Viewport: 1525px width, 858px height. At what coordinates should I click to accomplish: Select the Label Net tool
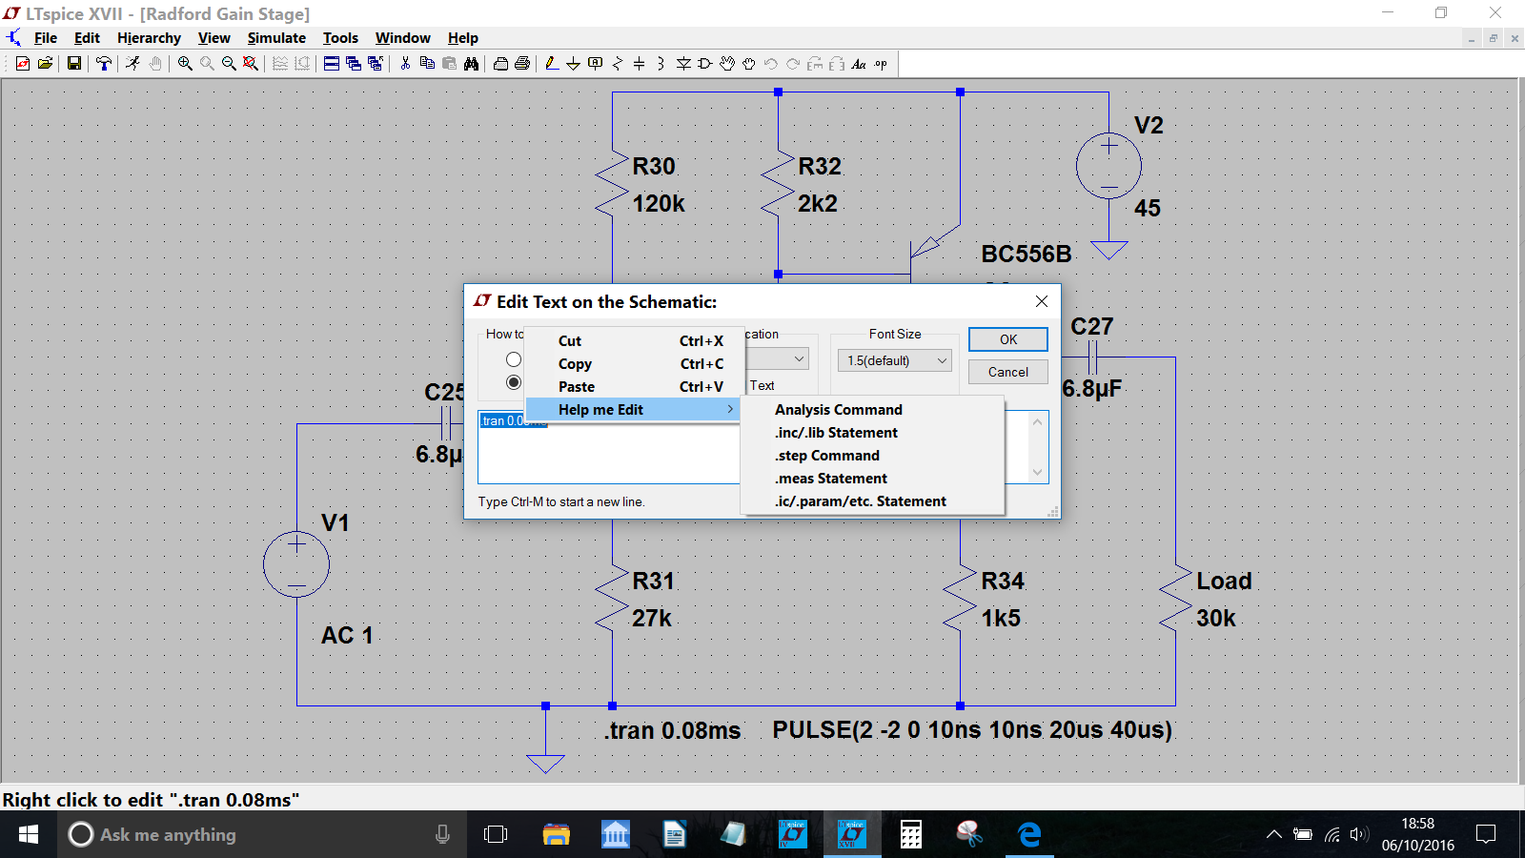[596, 64]
